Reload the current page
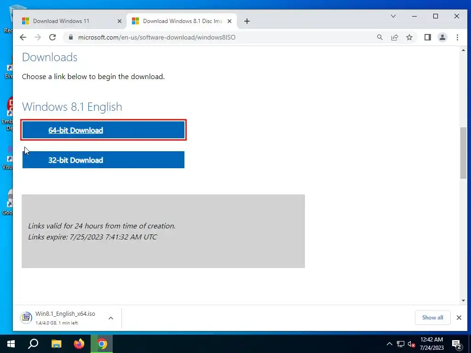The image size is (471, 353). [x=52, y=37]
